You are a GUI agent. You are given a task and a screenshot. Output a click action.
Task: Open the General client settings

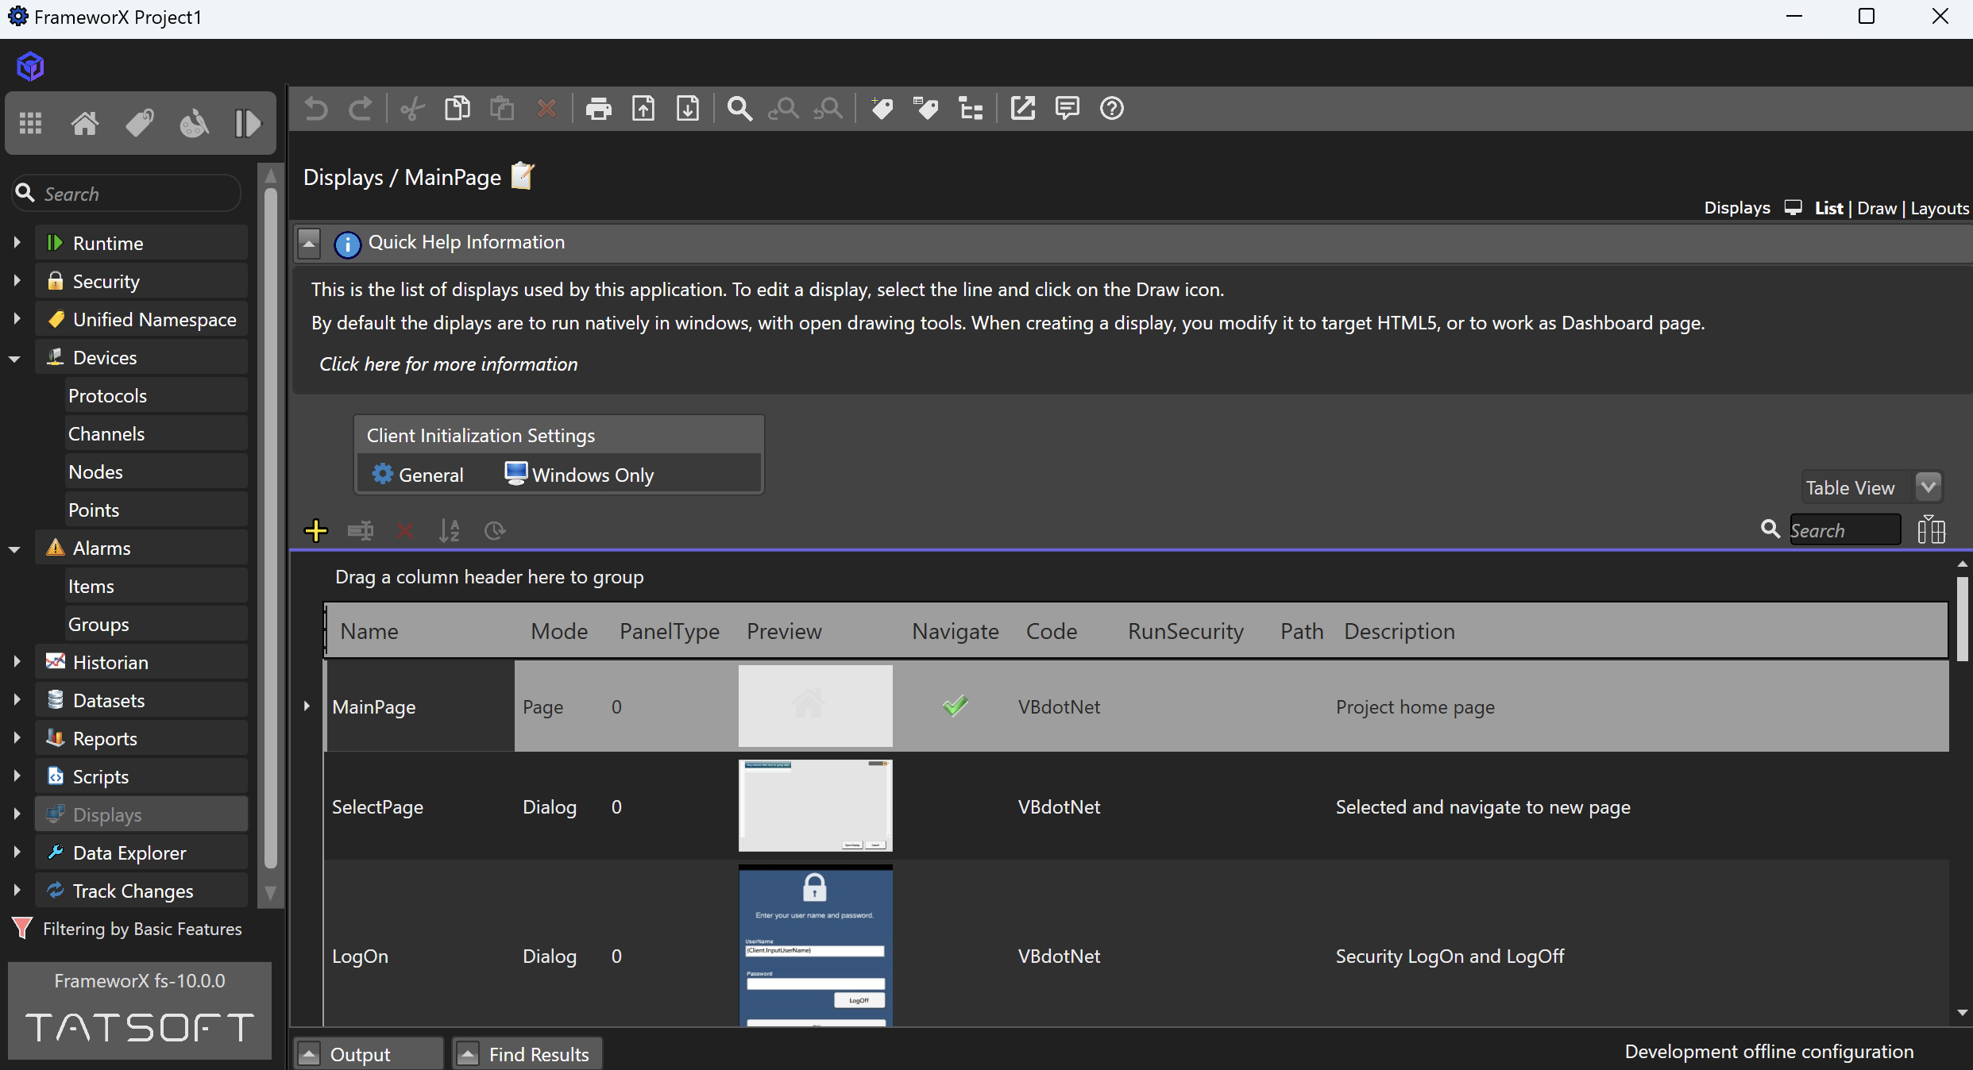click(419, 475)
